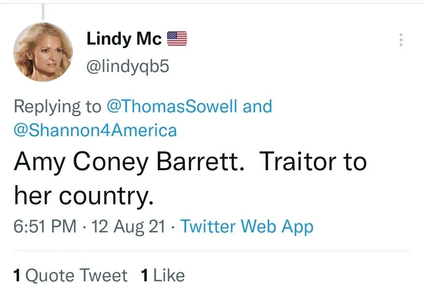Click the US flag emoji beside the name
423x295 pixels.
(177, 39)
